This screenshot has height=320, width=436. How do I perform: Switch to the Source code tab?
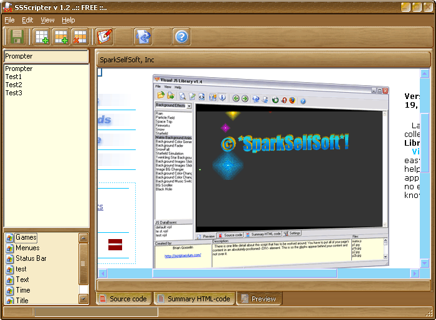[125, 299]
